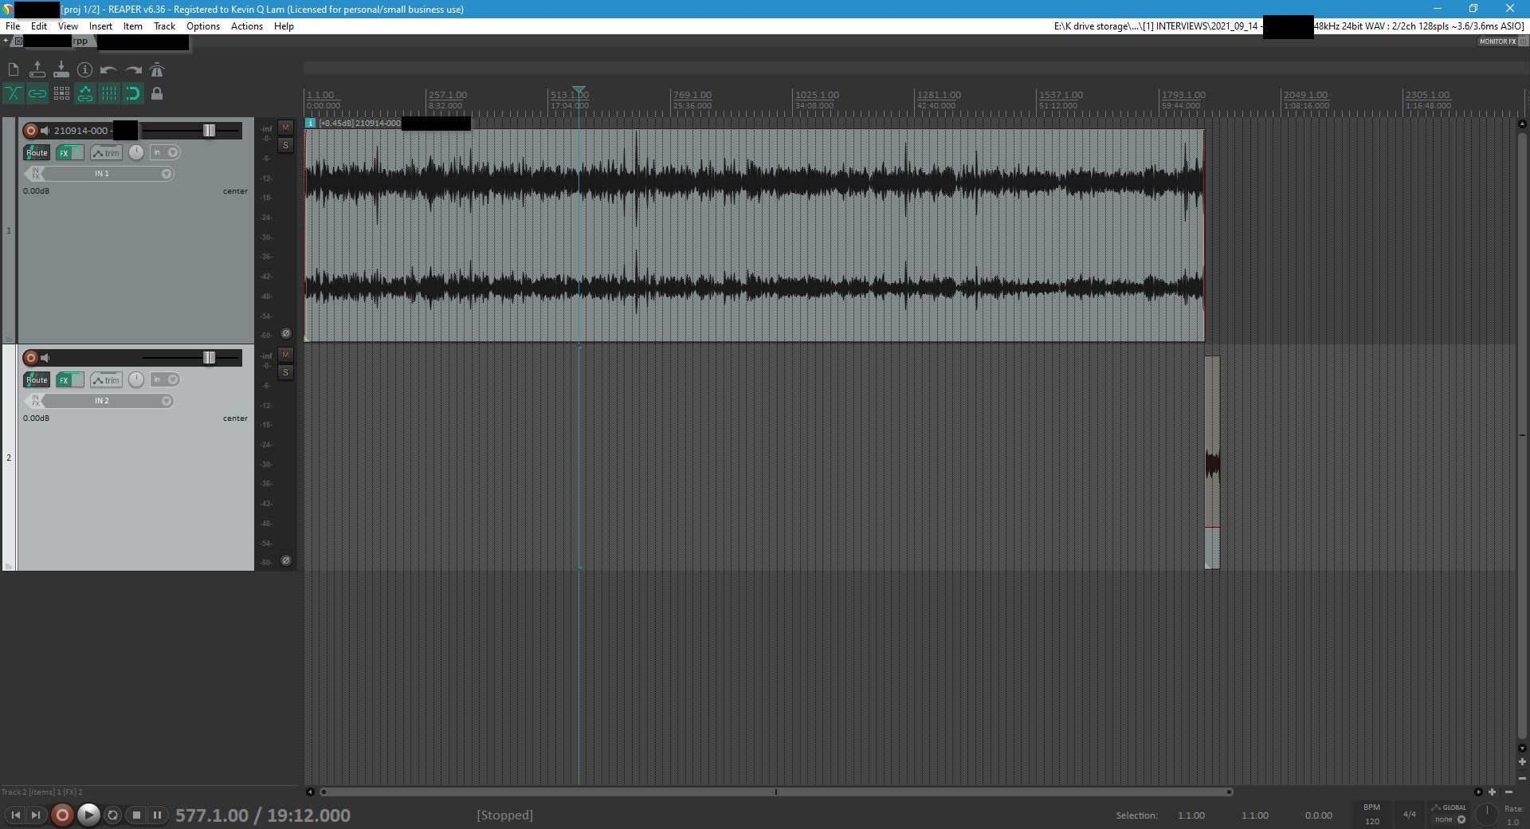
Task: Click track 1 pan knob
Action: (x=136, y=152)
